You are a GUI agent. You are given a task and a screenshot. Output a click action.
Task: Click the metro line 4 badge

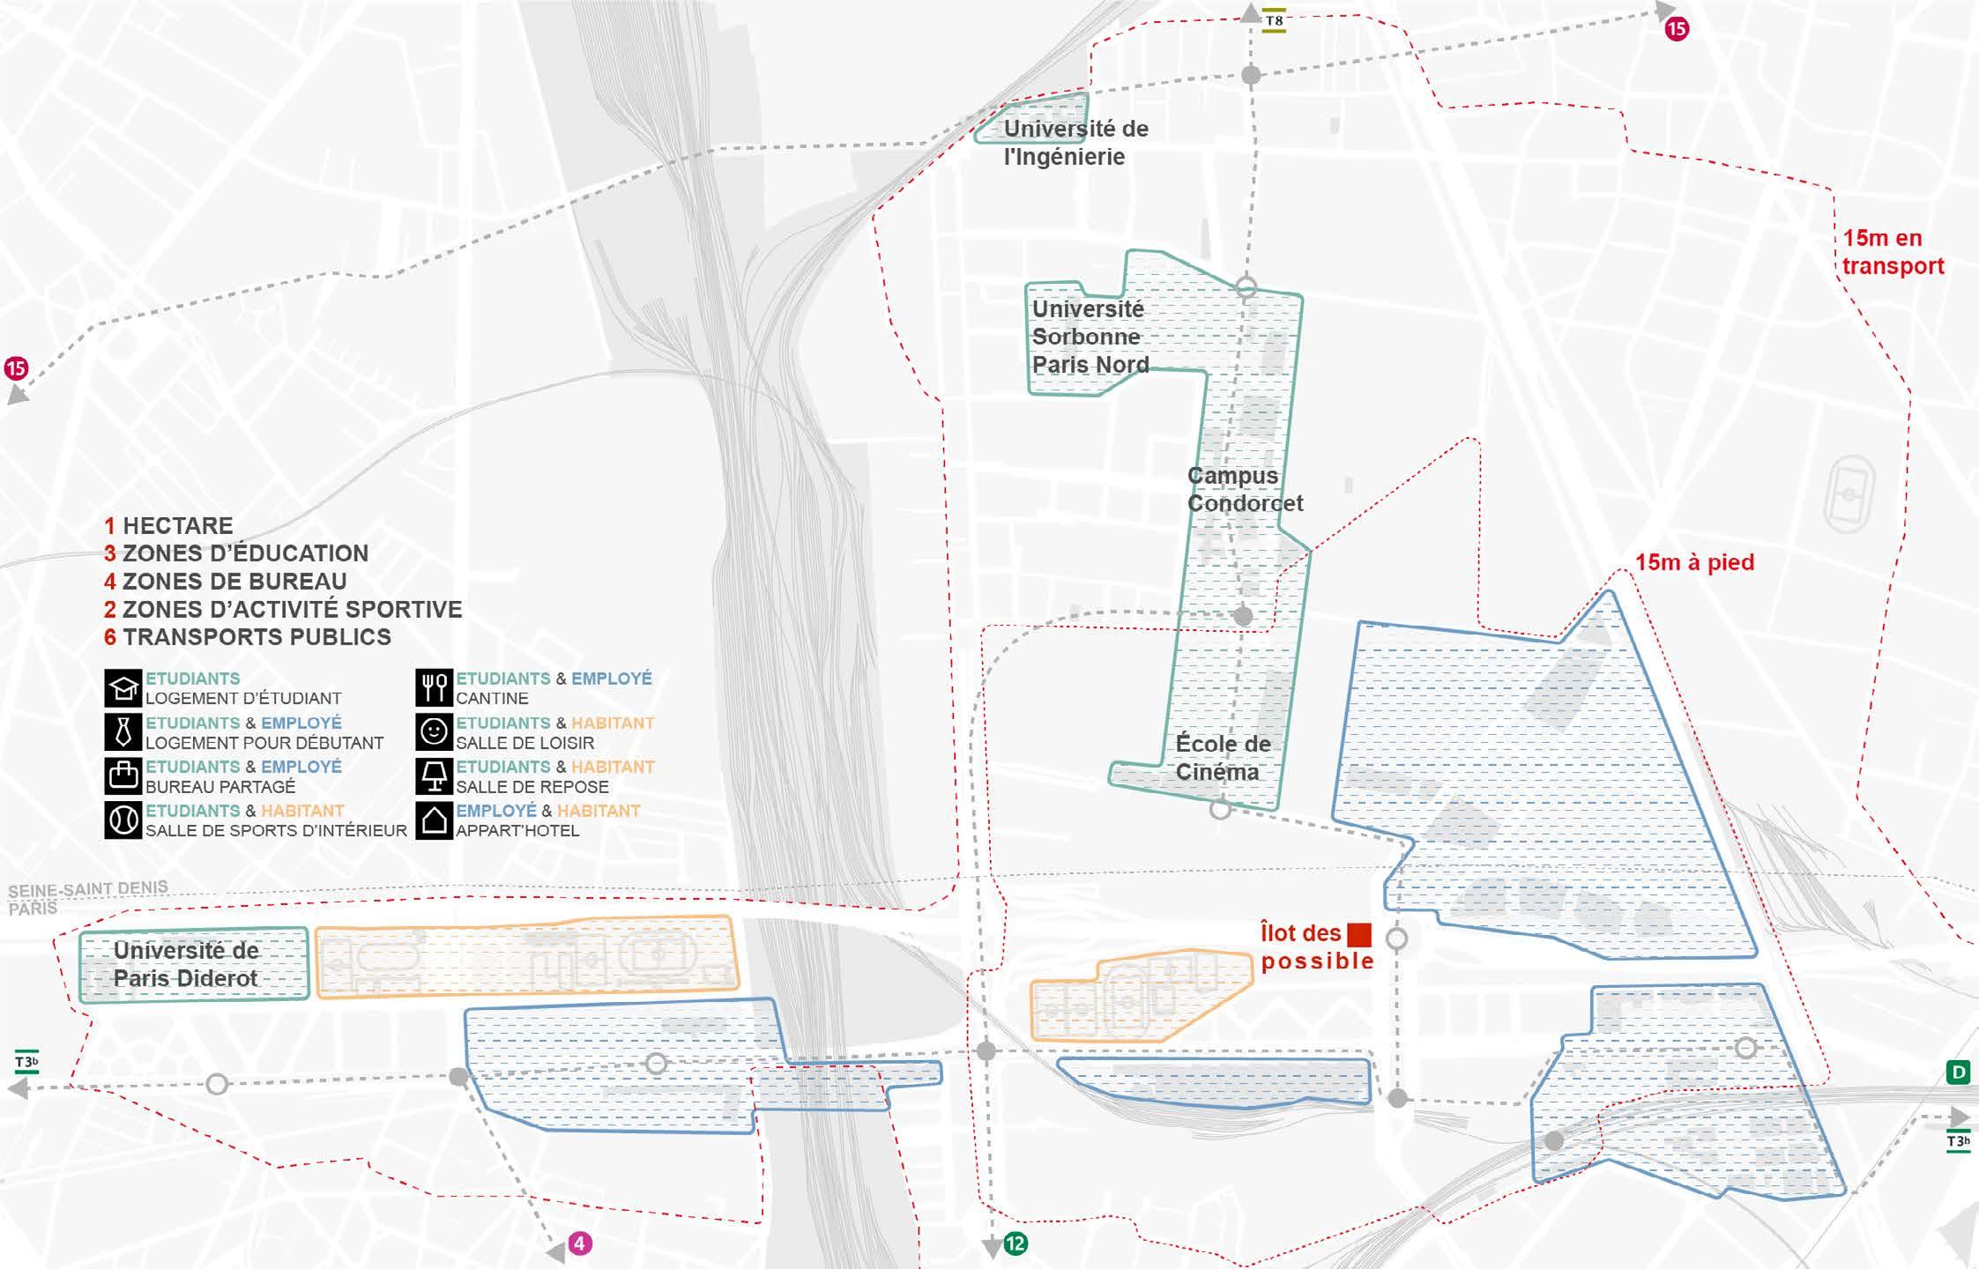(x=579, y=1243)
